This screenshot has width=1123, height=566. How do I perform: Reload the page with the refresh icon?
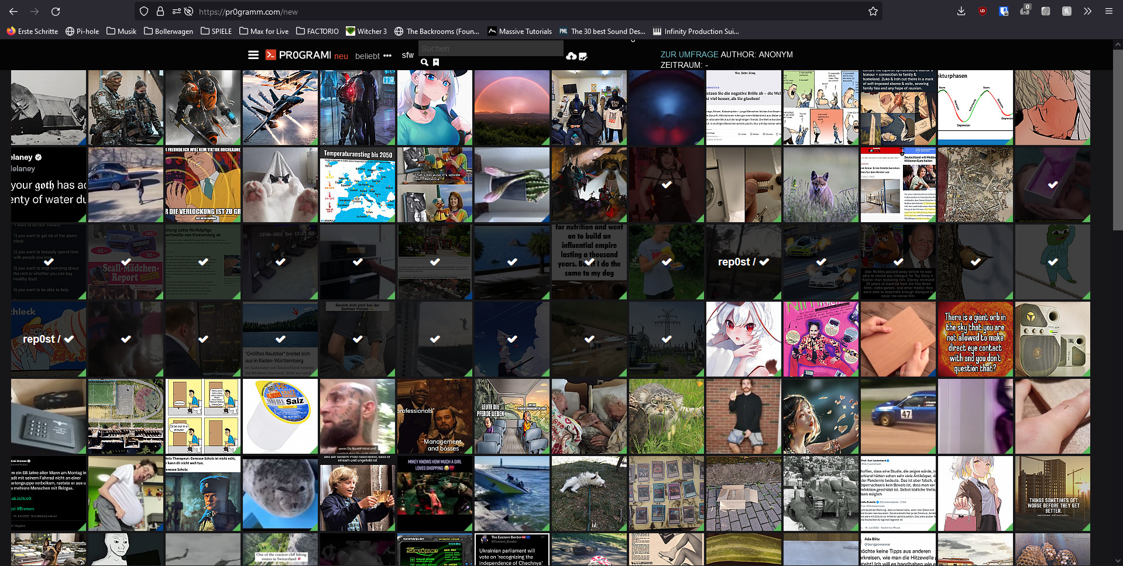click(x=56, y=11)
